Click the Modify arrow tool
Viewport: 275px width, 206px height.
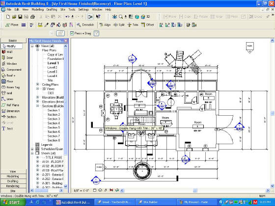point(12,46)
